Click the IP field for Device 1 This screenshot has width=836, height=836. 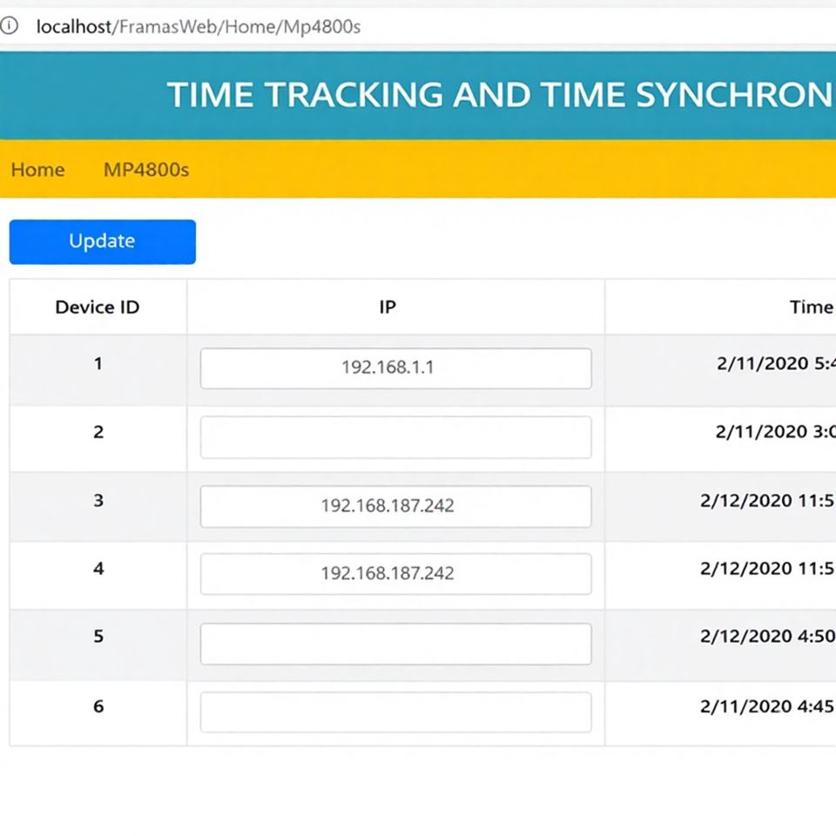(395, 368)
